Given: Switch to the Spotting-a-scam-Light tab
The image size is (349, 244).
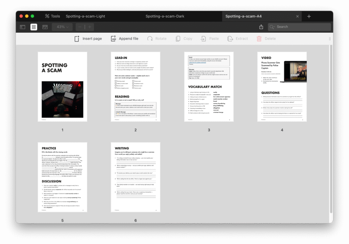Looking at the screenshot, I should point(85,16).
